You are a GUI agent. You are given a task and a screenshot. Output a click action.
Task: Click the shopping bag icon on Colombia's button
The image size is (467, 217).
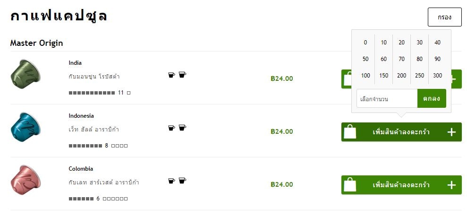(350, 185)
